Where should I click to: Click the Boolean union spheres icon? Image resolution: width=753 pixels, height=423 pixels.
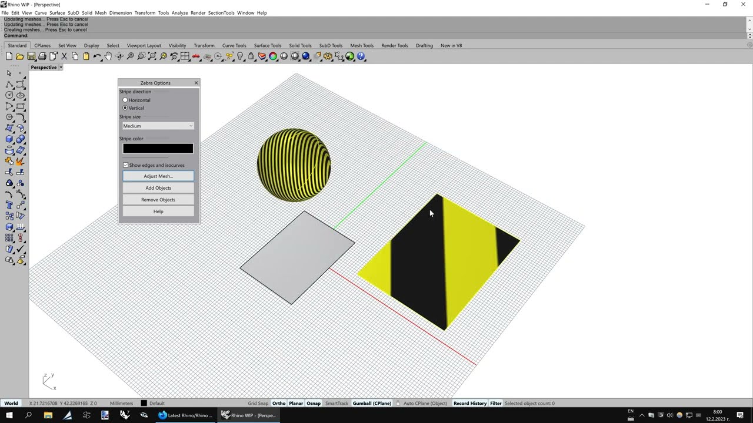tap(20, 139)
